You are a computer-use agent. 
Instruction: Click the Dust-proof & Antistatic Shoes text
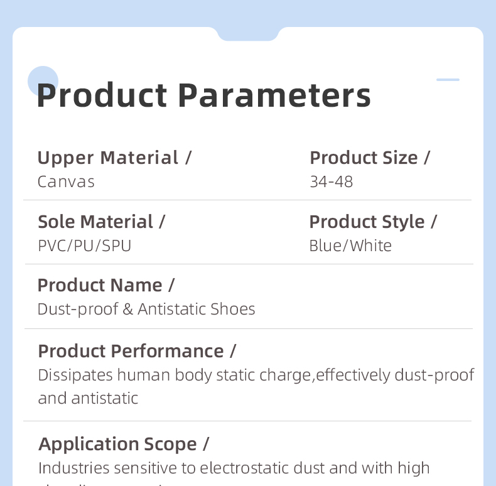coord(146,310)
